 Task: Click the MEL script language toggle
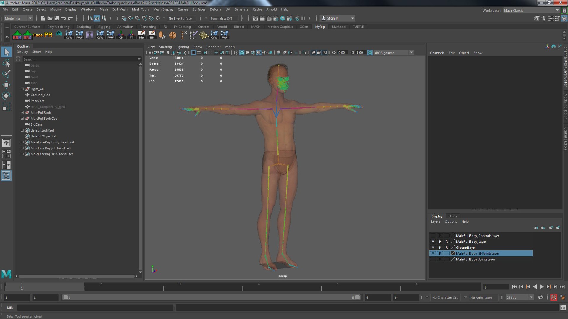pos(10,307)
